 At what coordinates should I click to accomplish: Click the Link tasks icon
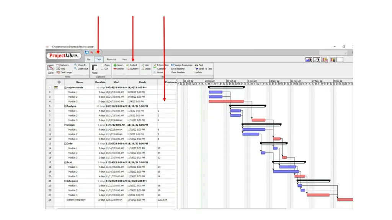click(145, 65)
